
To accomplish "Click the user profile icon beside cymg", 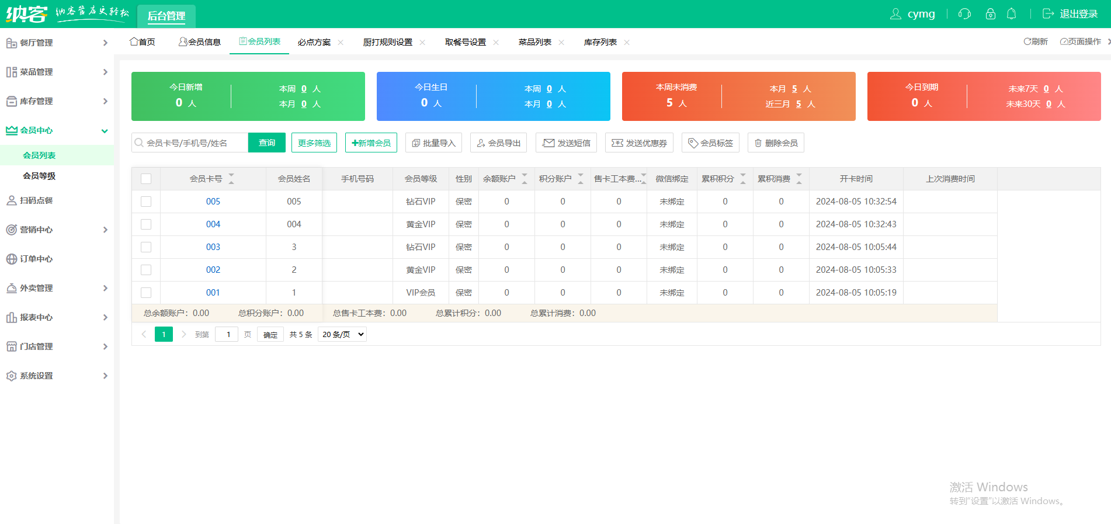I will pos(895,14).
